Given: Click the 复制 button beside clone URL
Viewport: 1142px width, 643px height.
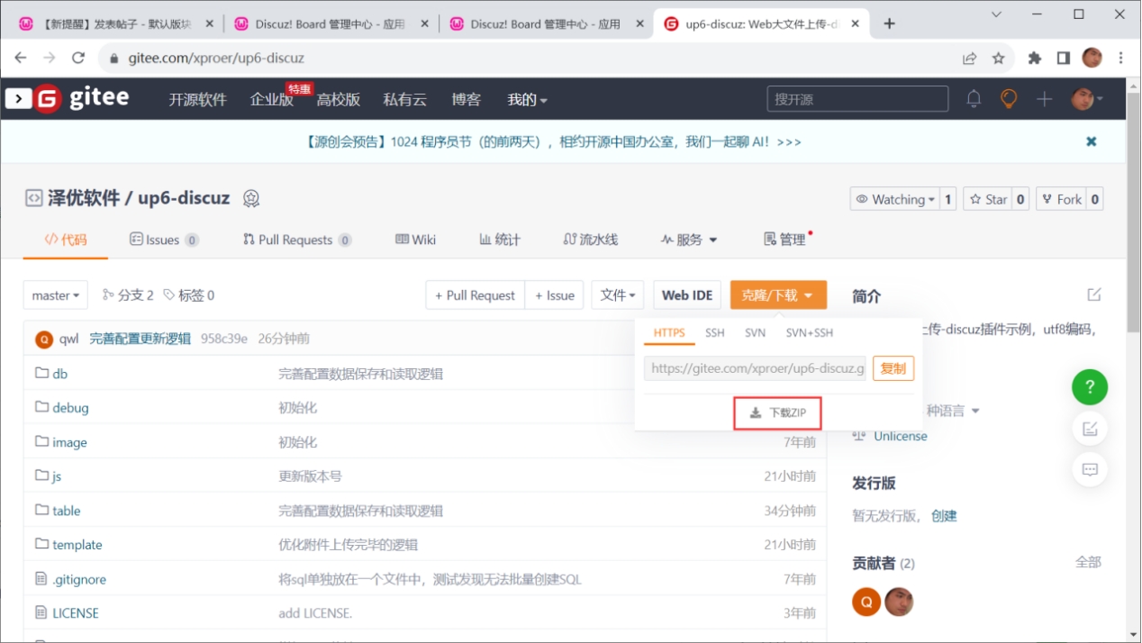Looking at the screenshot, I should click(x=893, y=367).
